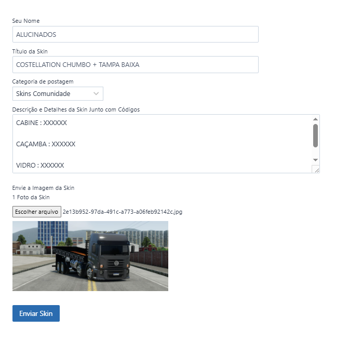
Task: Click the Seu Nome input field
Action: [x=135, y=35]
